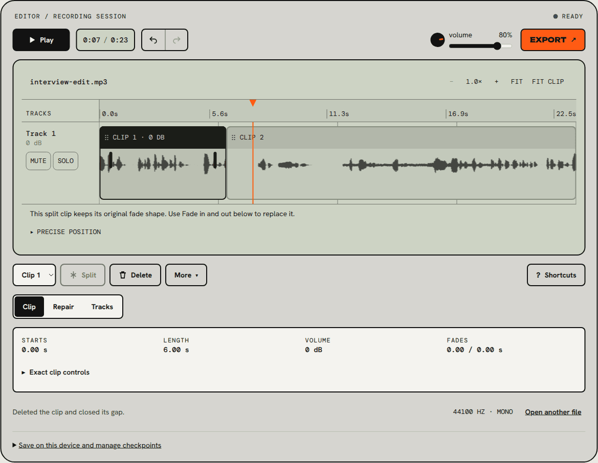Click the STARTS 0.00 s value
This screenshot has width=598, height=463.
coord(34,350)
